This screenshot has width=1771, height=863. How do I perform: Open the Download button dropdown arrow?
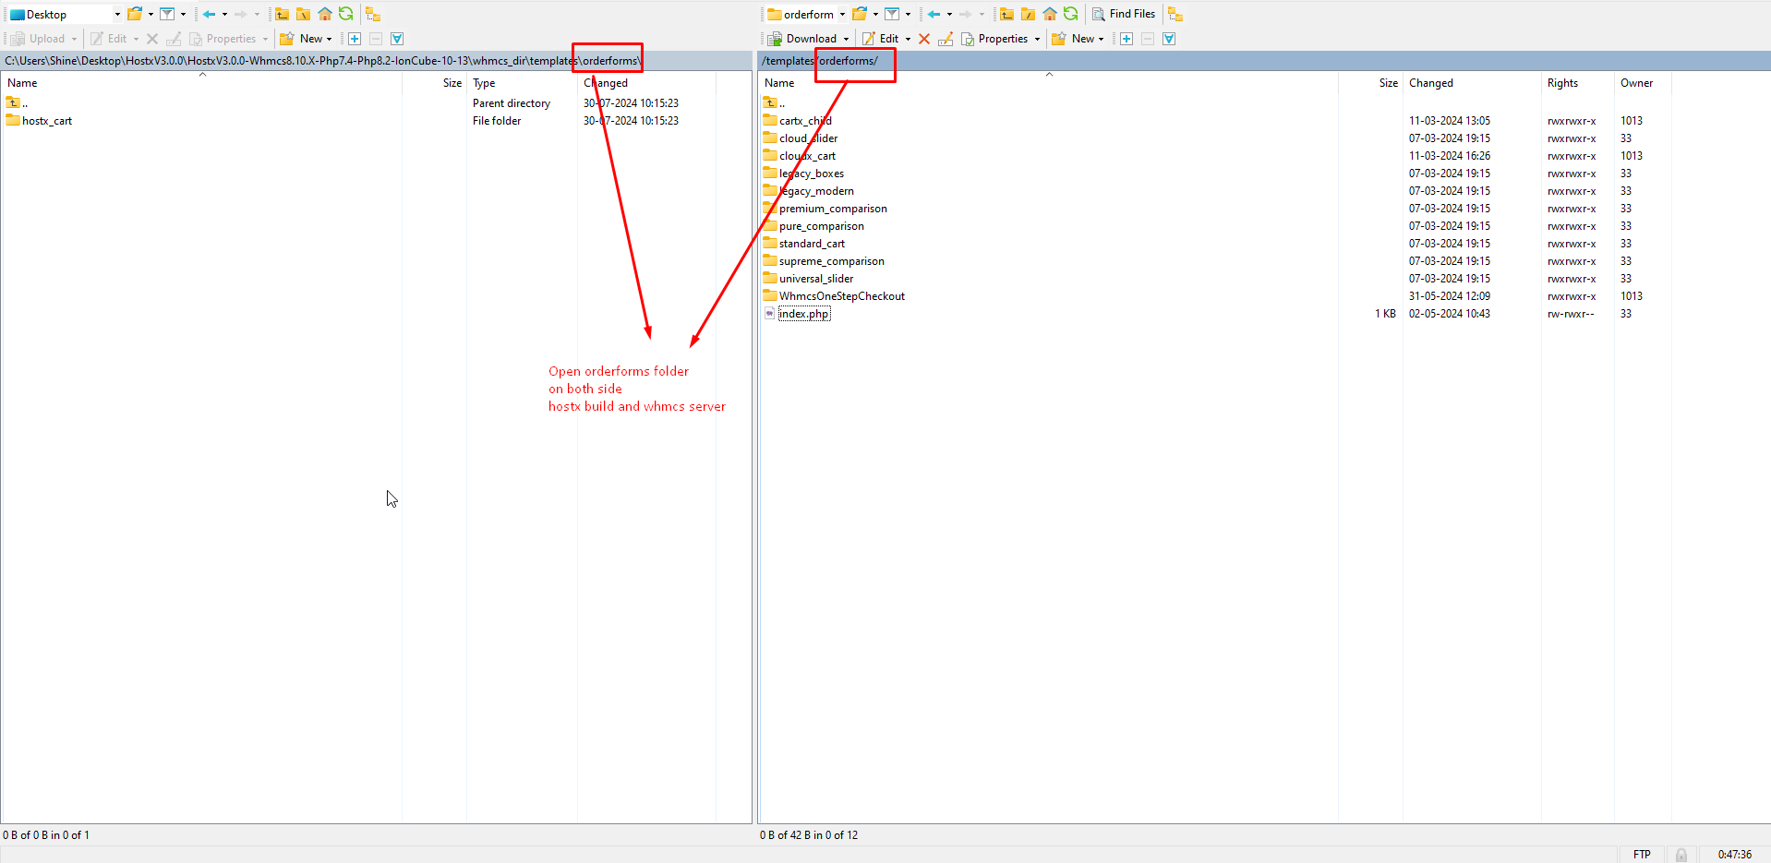pyautogui.click(x=846, y=39)
